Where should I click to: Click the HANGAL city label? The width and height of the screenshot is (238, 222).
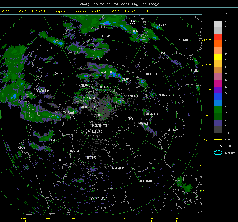(75, 151)
